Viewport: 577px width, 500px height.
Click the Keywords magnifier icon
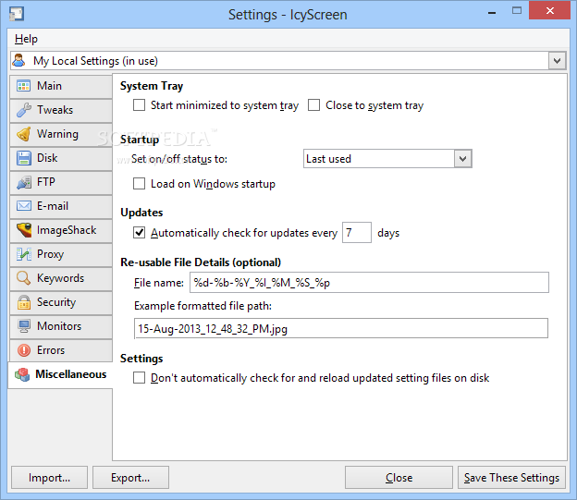pyautogui.click(x=24, y=278)
